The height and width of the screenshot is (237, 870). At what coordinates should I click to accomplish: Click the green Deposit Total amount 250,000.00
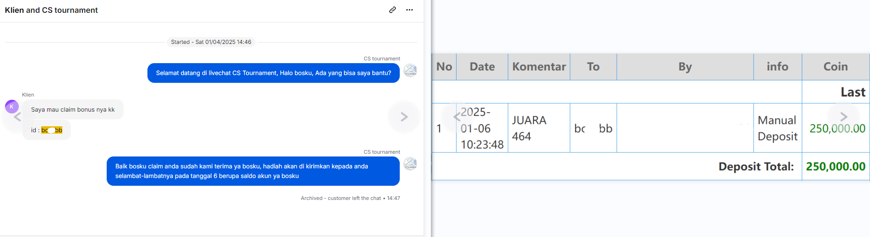click(836, 167)
